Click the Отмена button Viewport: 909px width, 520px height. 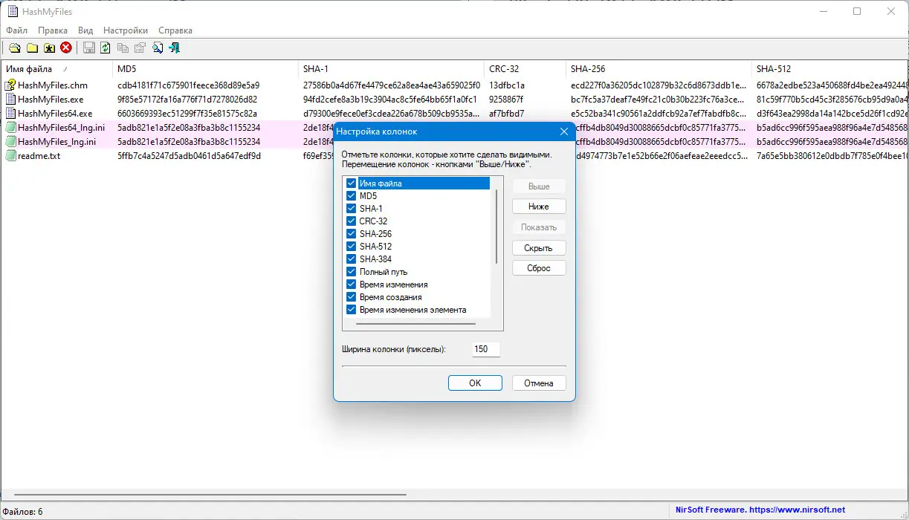coord(539,383)
